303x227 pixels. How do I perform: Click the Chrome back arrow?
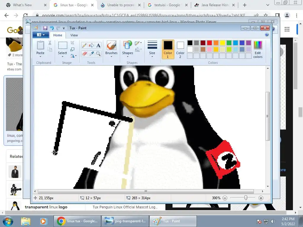point(7,15)
